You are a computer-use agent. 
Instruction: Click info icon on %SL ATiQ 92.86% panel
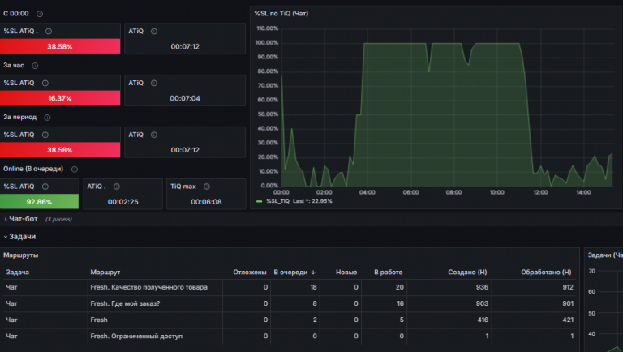click(45, 187)
